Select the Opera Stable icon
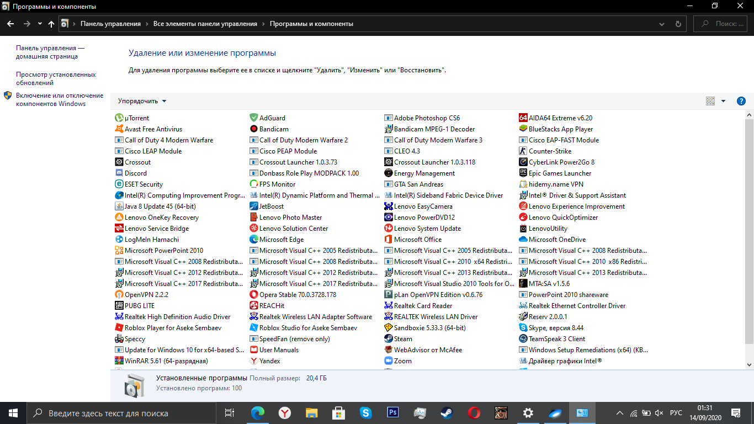Image resolution: width=754 pixels, height=424 pixels. click(254, 294)
